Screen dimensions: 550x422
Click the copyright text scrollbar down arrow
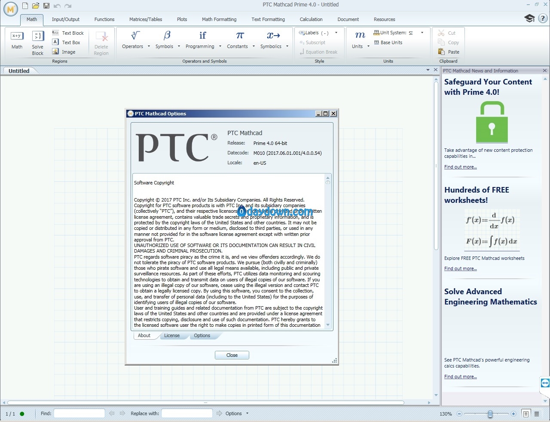[328, 325]
